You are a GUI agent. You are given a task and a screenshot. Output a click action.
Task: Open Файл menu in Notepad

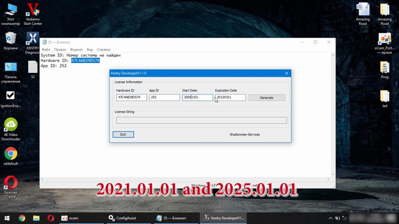[46, 49]
